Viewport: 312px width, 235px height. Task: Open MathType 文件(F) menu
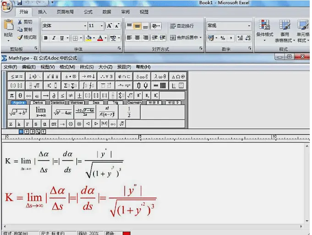pyautogui.click(x=11, y=67)
